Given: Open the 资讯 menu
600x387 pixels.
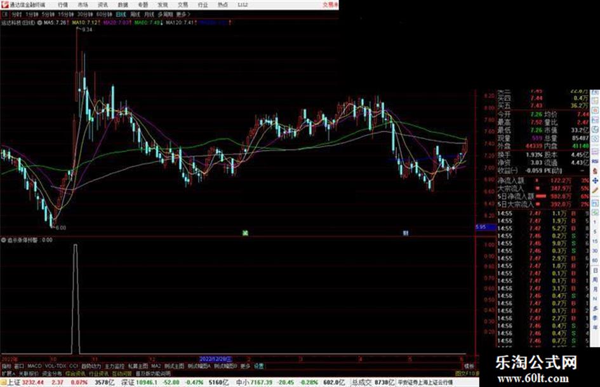Looking at the screenshot, I should coord(103,5).
